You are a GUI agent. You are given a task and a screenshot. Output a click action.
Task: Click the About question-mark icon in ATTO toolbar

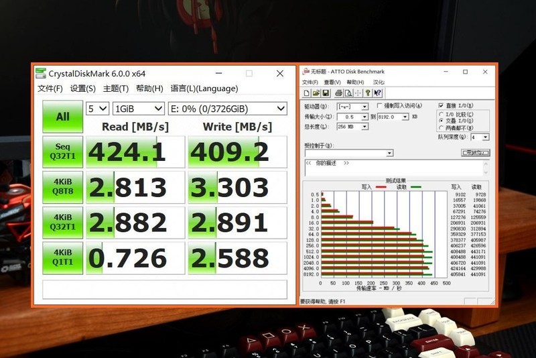point(368,93)
